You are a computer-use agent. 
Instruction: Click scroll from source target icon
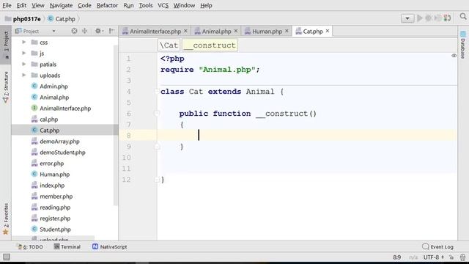[74, 31]
